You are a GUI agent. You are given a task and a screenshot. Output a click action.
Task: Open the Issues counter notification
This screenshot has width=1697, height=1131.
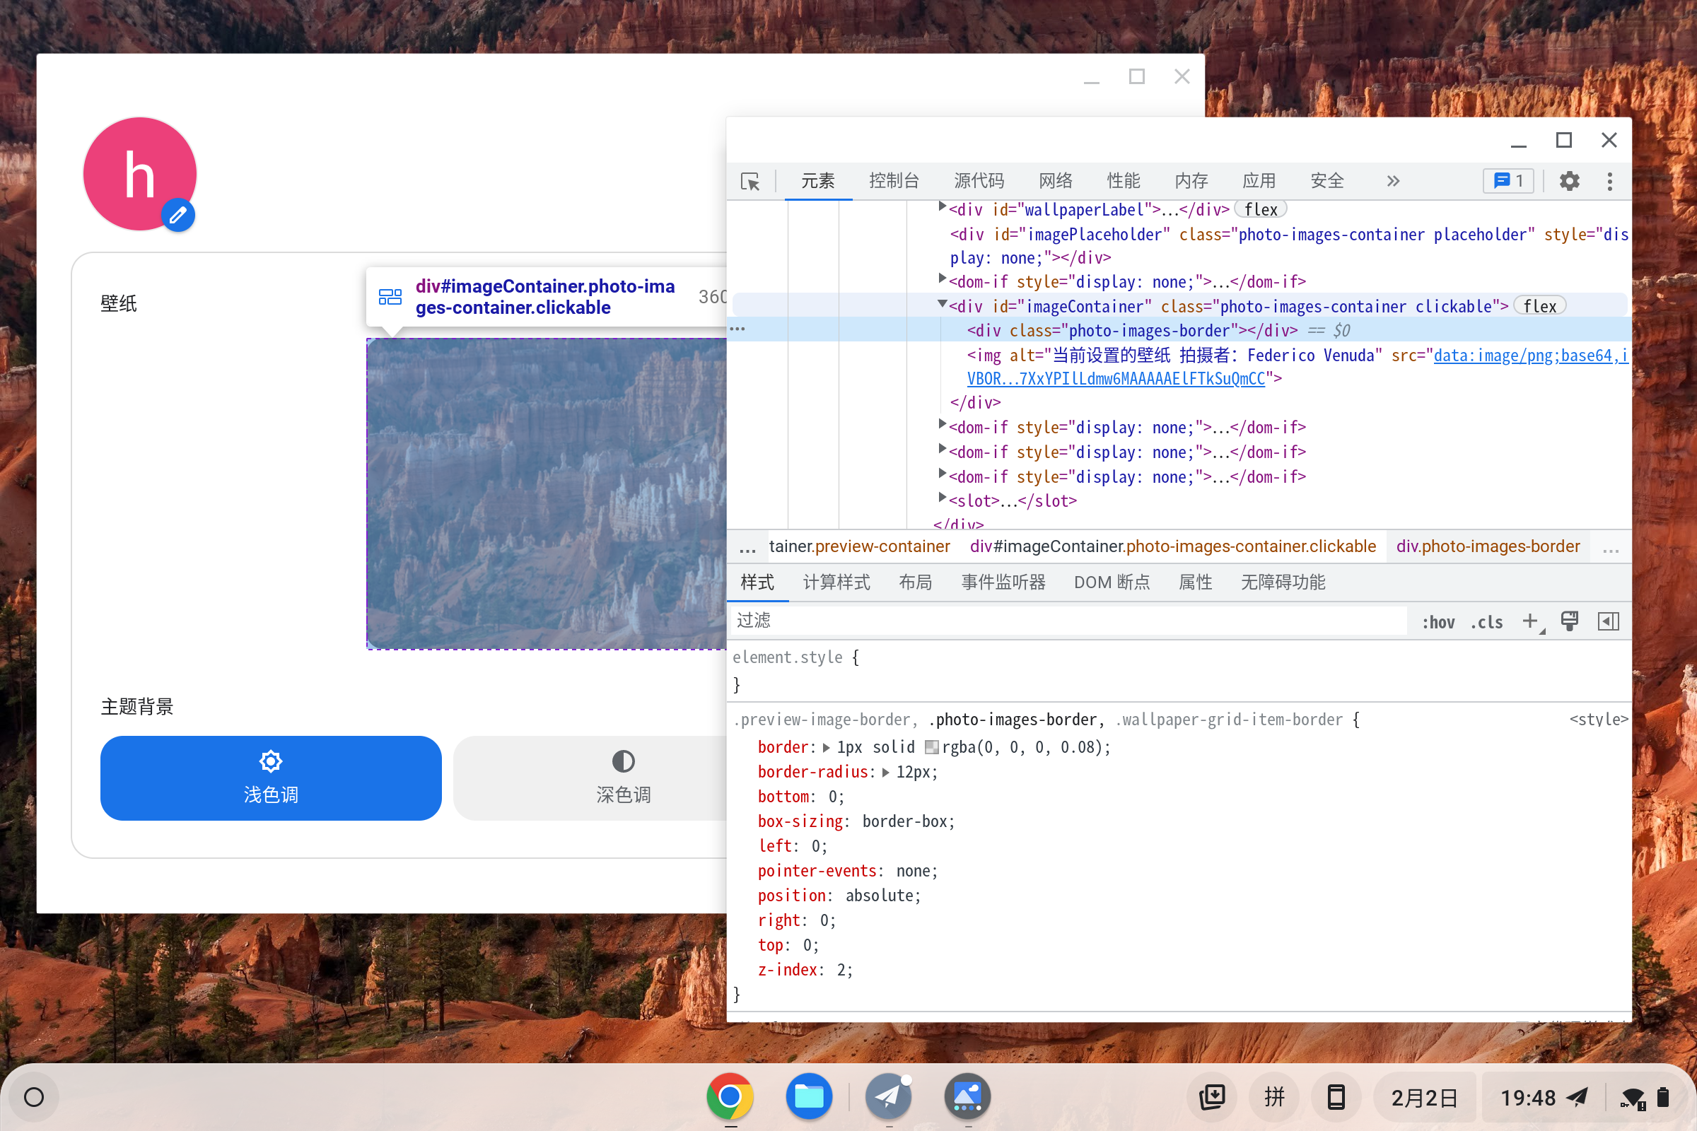pos(1507,181)
